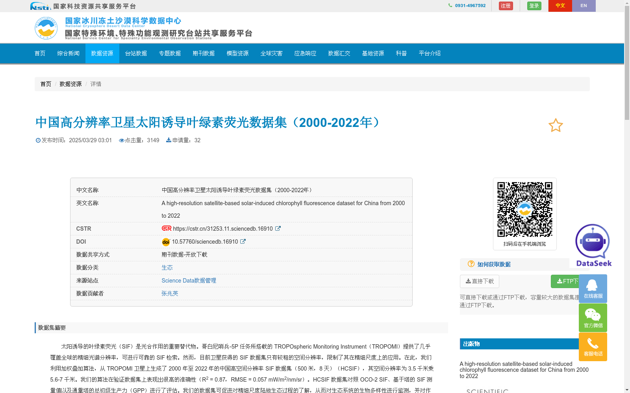This screenshot has width=630, height=393.
Task: Go to 数据资源 in the breadcrumb
Action: point(70,84)
